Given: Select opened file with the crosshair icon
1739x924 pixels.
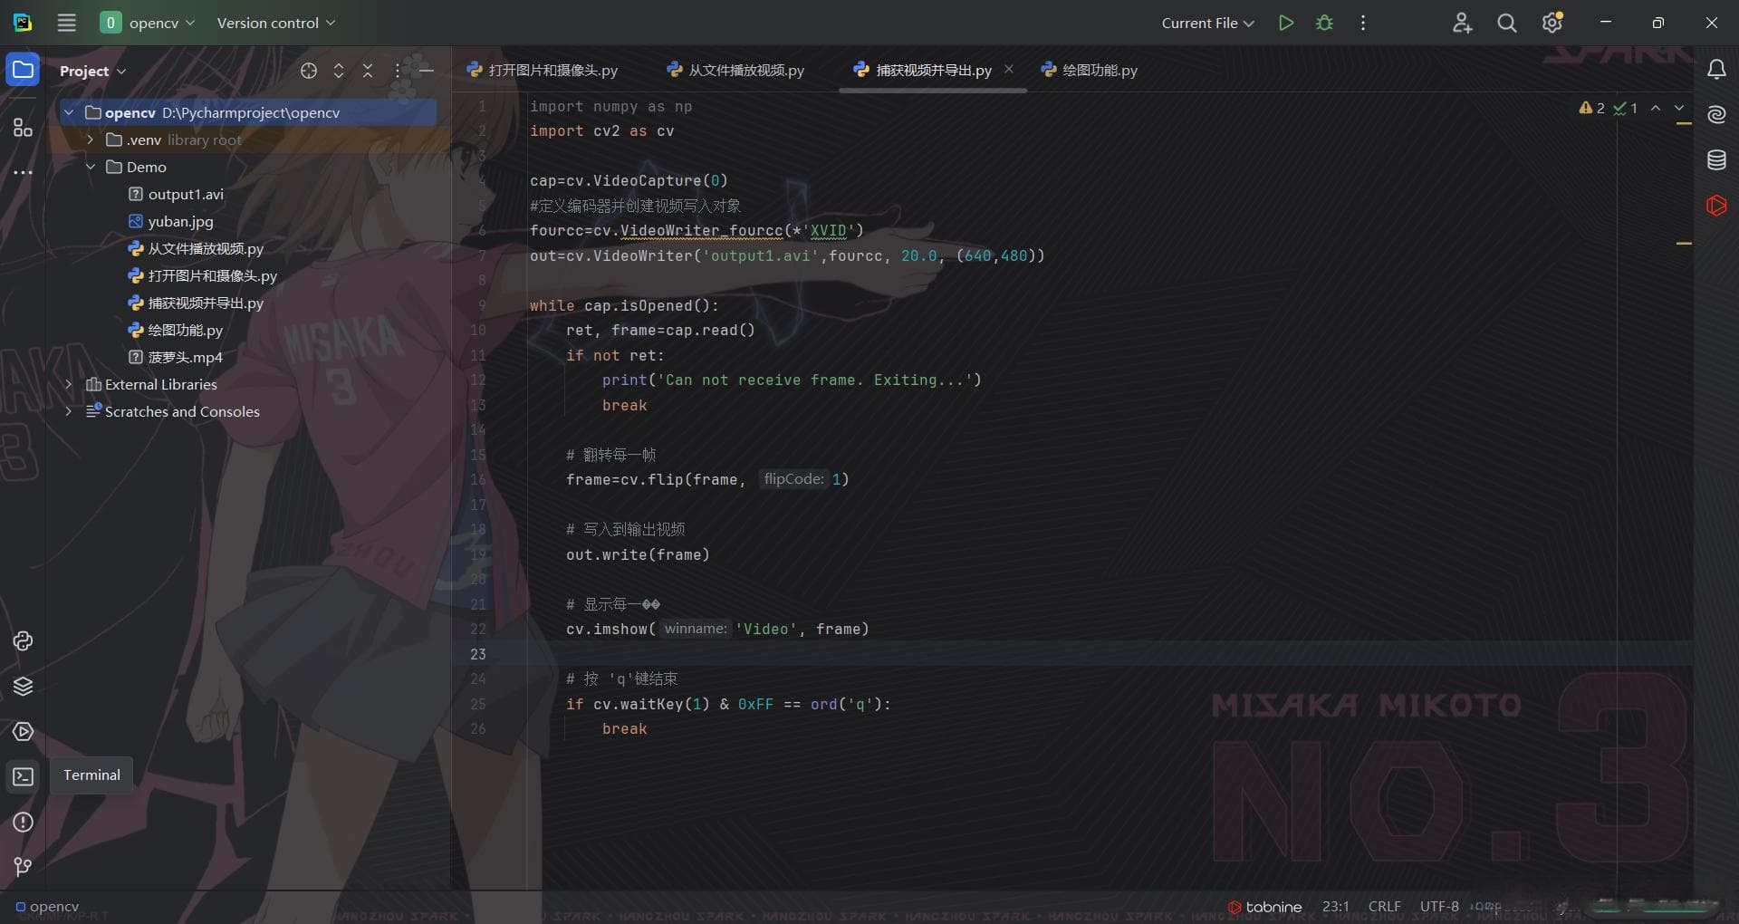Looking at the screenshot, I should 309,71.
